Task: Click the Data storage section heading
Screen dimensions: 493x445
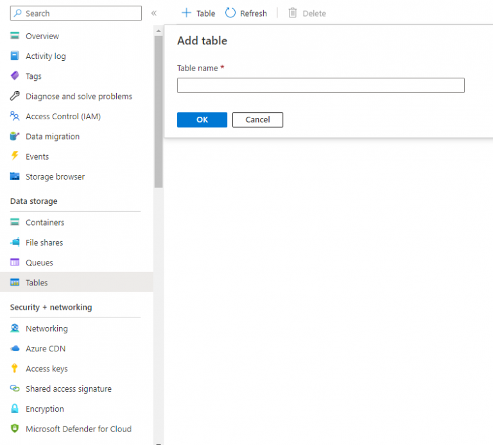Action: (33, 201)
